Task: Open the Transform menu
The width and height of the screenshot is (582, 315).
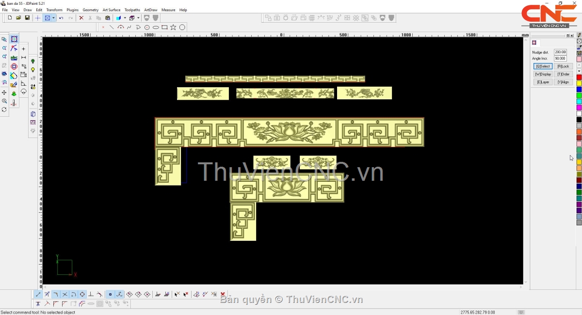Action: (x=54, y=10)
